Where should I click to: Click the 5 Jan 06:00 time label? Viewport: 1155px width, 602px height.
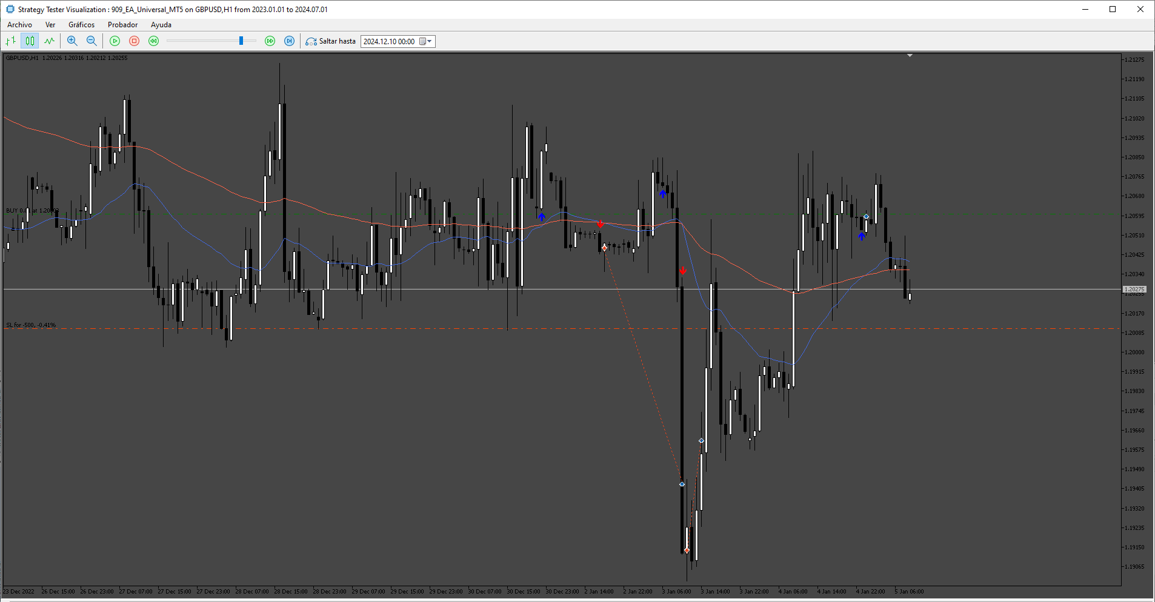click(x=910, y=592)
